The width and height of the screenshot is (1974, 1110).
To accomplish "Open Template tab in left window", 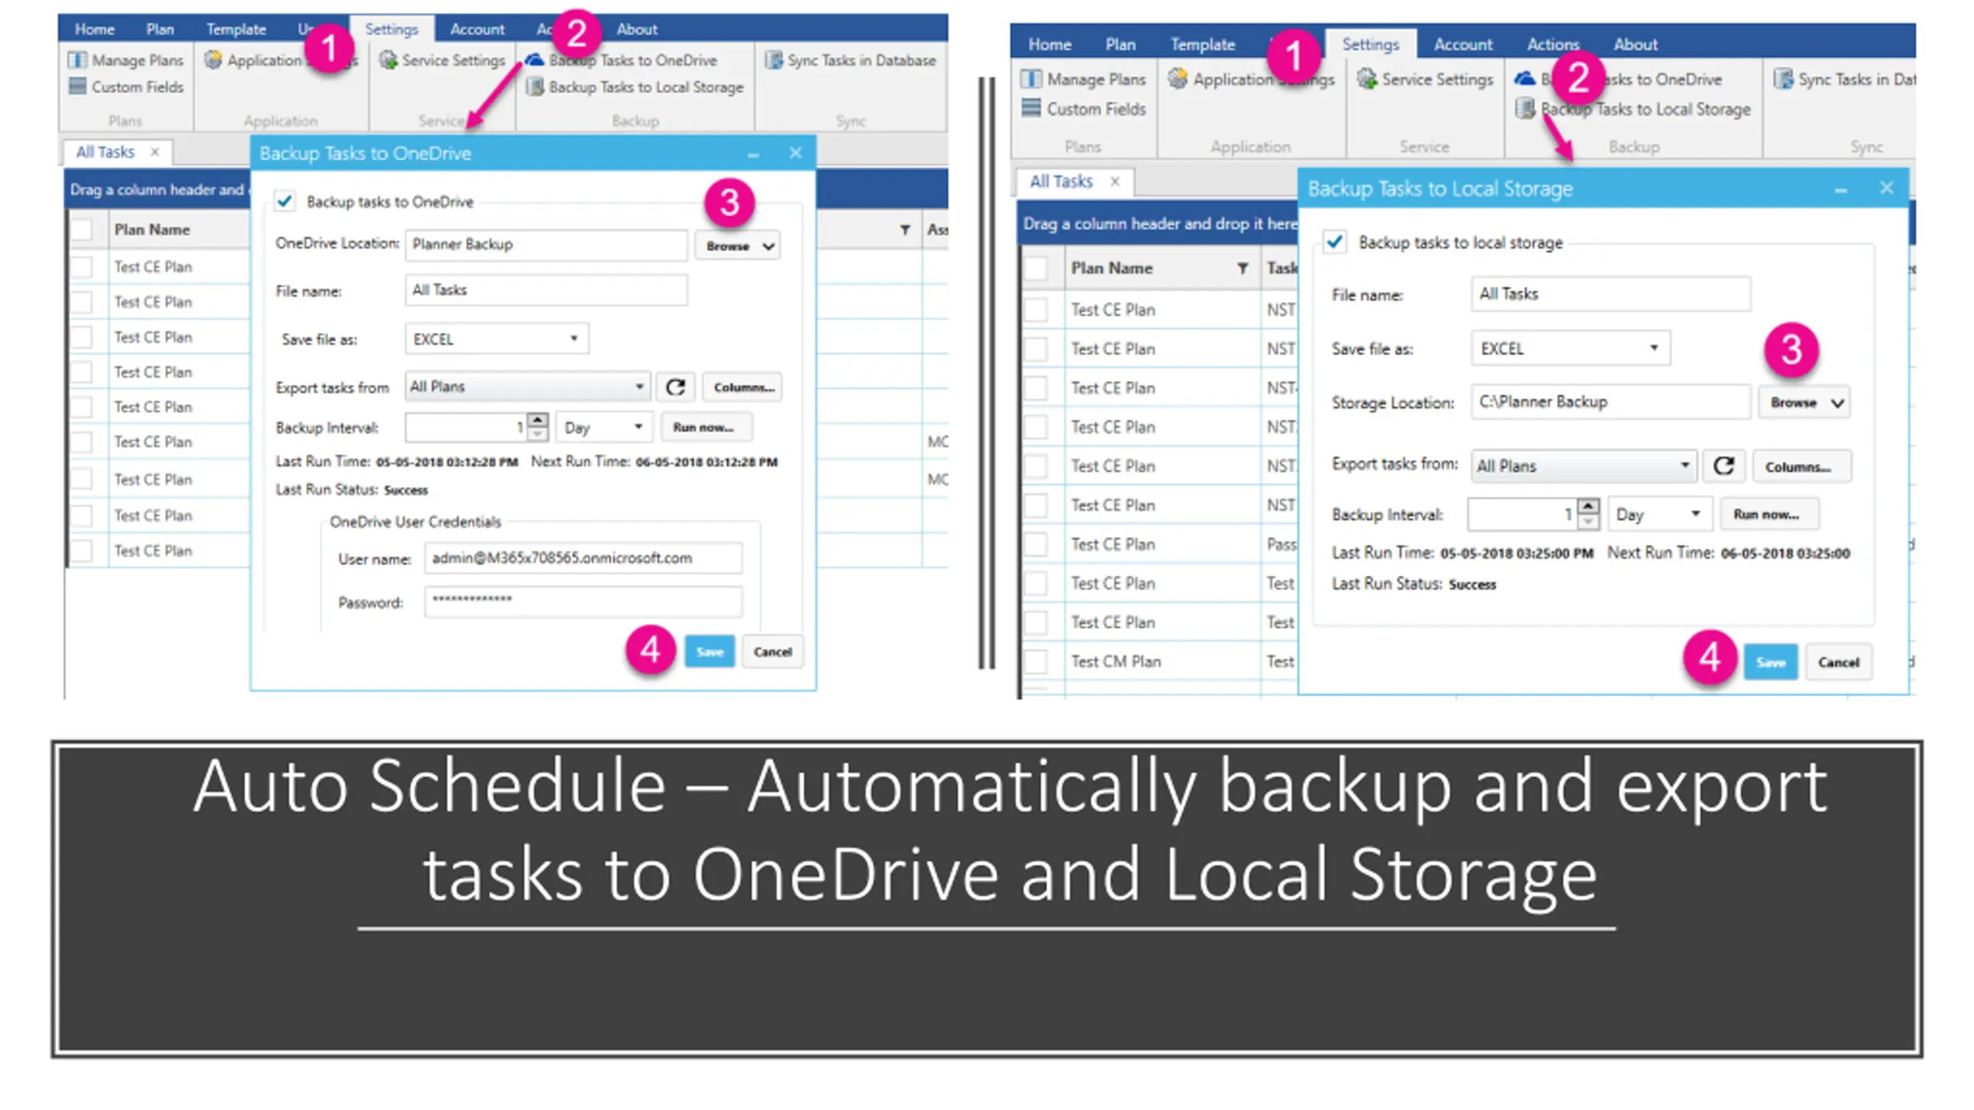I will pyautogui.click(x=236, y=29).
